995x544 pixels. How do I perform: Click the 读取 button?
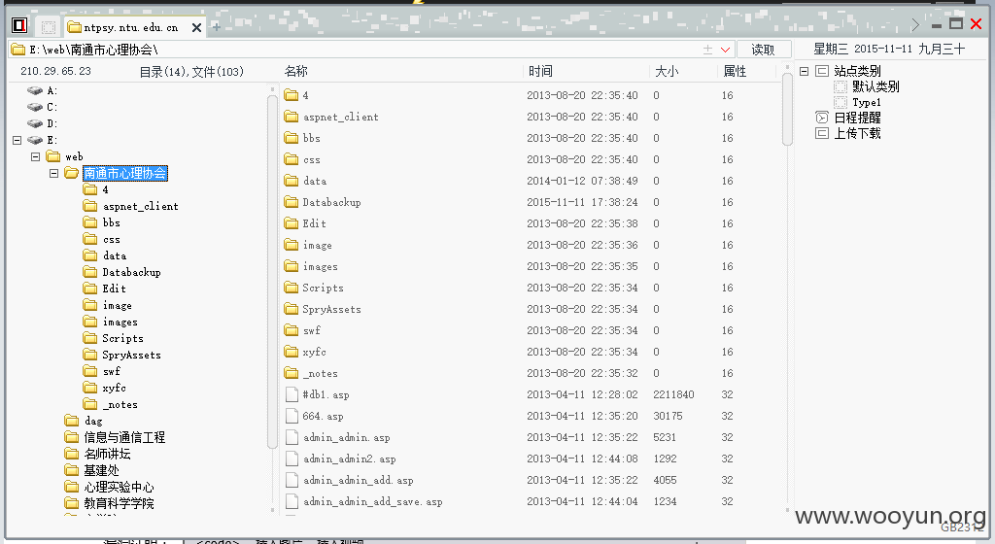(764, 50)
